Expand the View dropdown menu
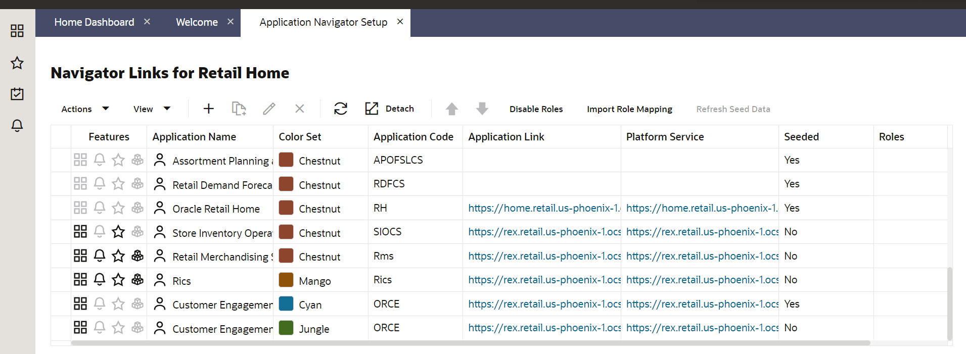 point(152,109)
